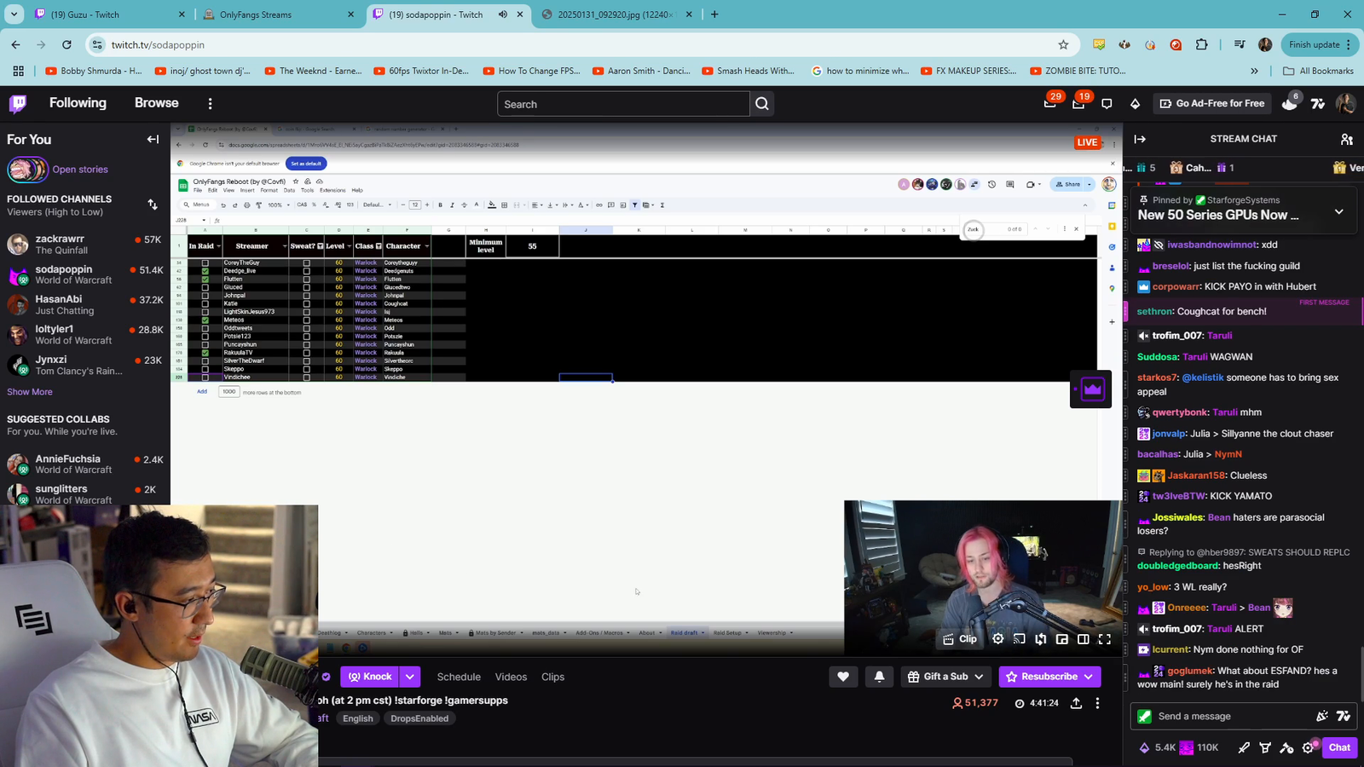Go to Browse page
1364x767 pixels.
point(157,103)
